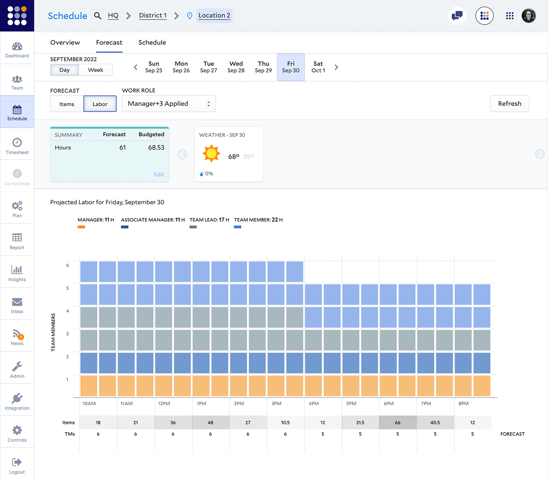Switch to Day view
The image size is (548, 479).
(x=65, y=70)
